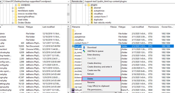Select Create directory from context menu

(101, 63)
